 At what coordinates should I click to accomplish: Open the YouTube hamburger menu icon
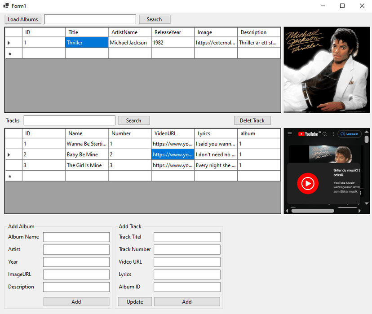[x=290, y=134]
